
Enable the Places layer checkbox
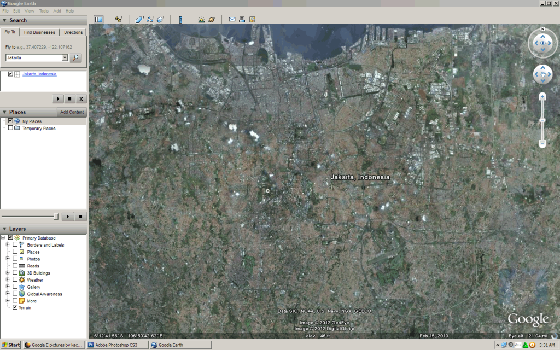point(15,252)
